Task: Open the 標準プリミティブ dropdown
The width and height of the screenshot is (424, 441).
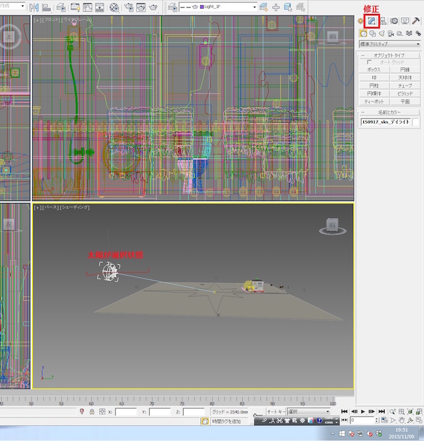Action: (388, 44)
